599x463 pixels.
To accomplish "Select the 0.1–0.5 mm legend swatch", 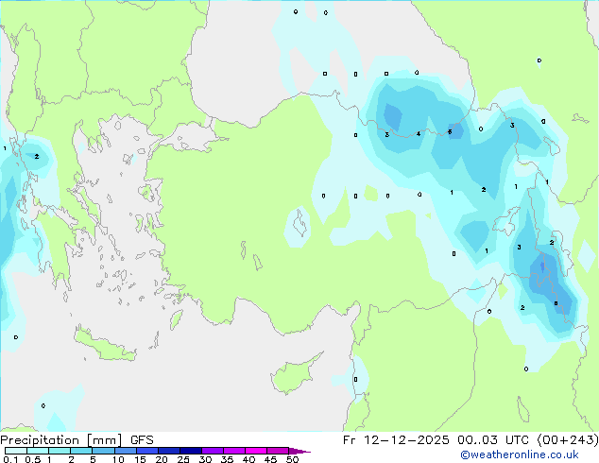I will click(x=16, y=451).
